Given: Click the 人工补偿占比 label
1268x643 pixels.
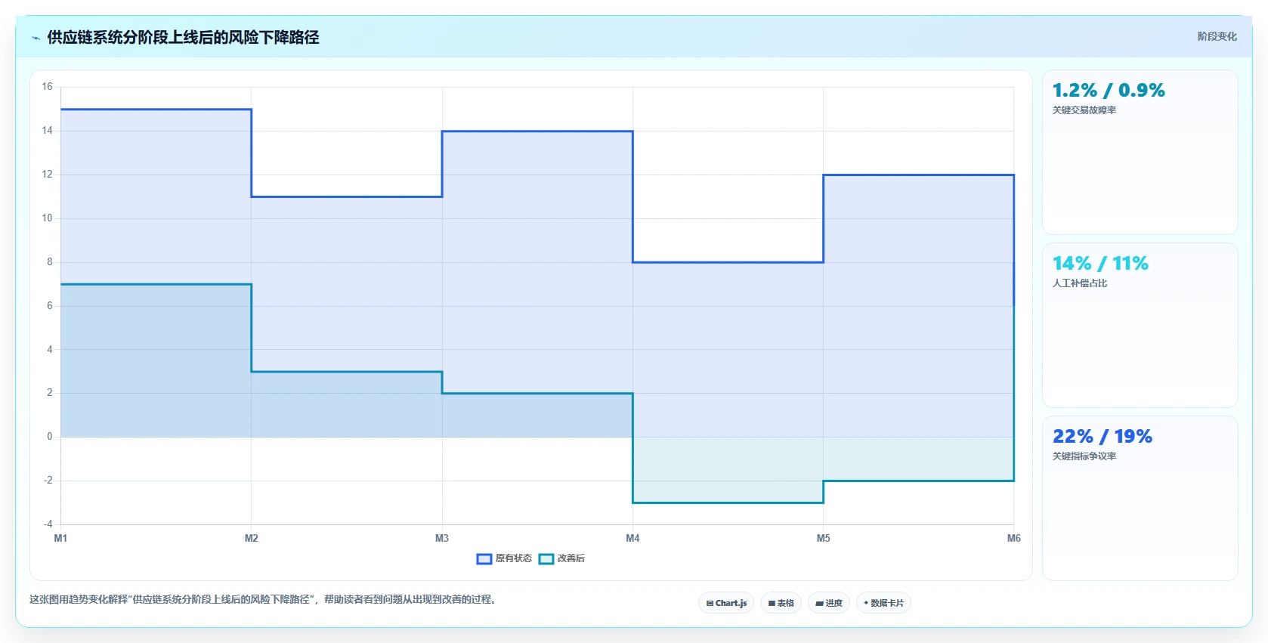Looking at the screenshot, I should [x=1080, y=283].
